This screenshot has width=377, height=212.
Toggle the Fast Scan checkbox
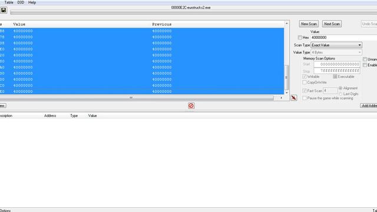click(x=305, y=91)
